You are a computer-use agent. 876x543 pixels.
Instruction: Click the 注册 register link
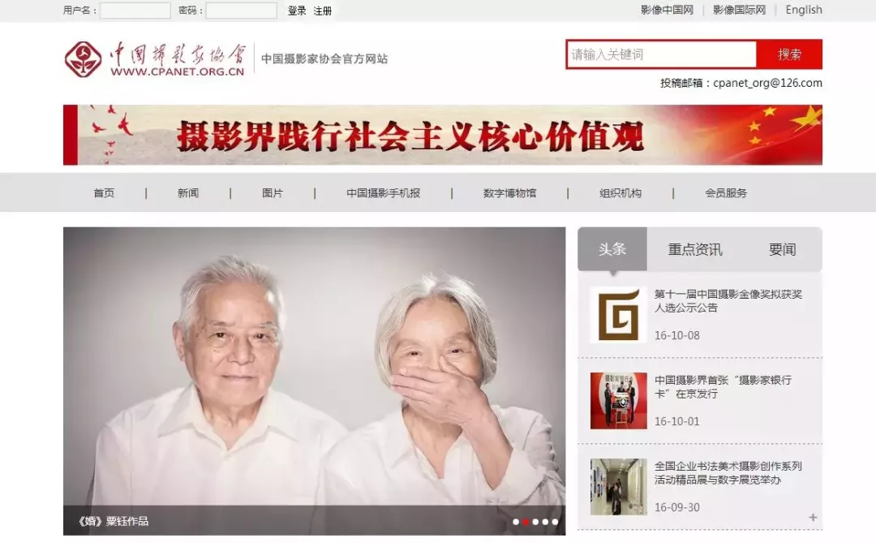coord(322,11)
